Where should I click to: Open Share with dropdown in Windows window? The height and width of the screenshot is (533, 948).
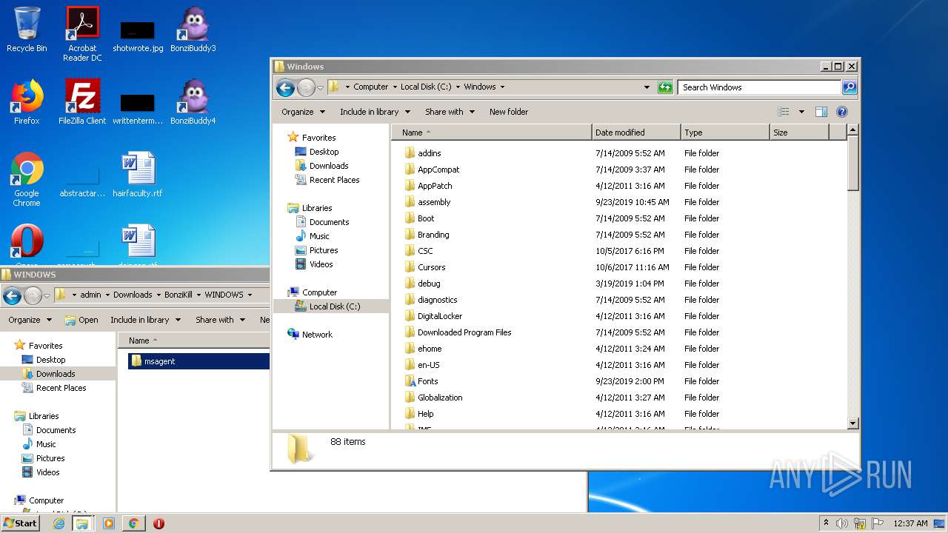click(x=450, y=112)
